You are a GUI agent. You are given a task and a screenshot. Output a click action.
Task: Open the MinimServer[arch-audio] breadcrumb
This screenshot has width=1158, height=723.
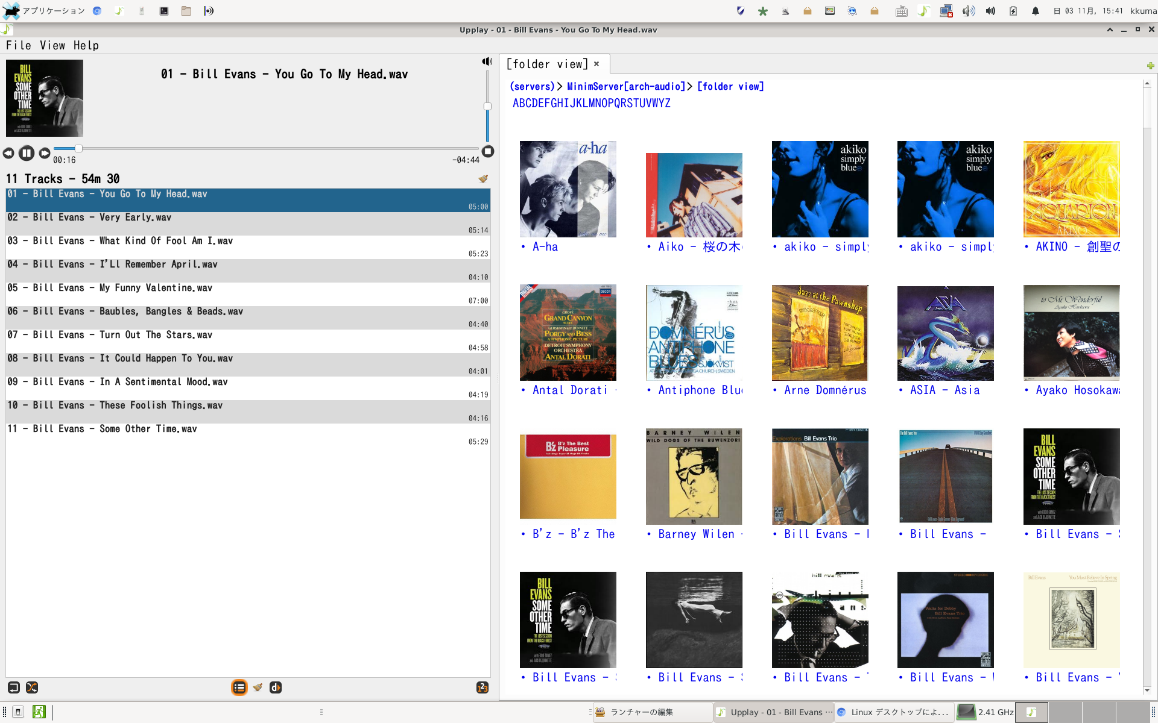point(626,87)
